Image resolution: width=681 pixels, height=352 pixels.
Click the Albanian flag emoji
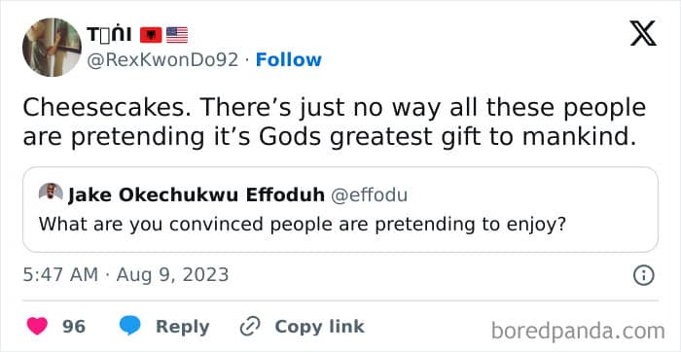pos(151,35)
